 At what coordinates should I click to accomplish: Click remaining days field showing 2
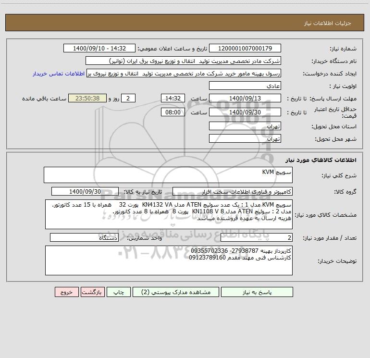pos(128,98)
